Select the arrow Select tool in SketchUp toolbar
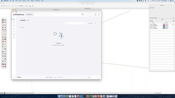Image resolution: width=175 pixels, height=98 pixels. pos(3,20)
